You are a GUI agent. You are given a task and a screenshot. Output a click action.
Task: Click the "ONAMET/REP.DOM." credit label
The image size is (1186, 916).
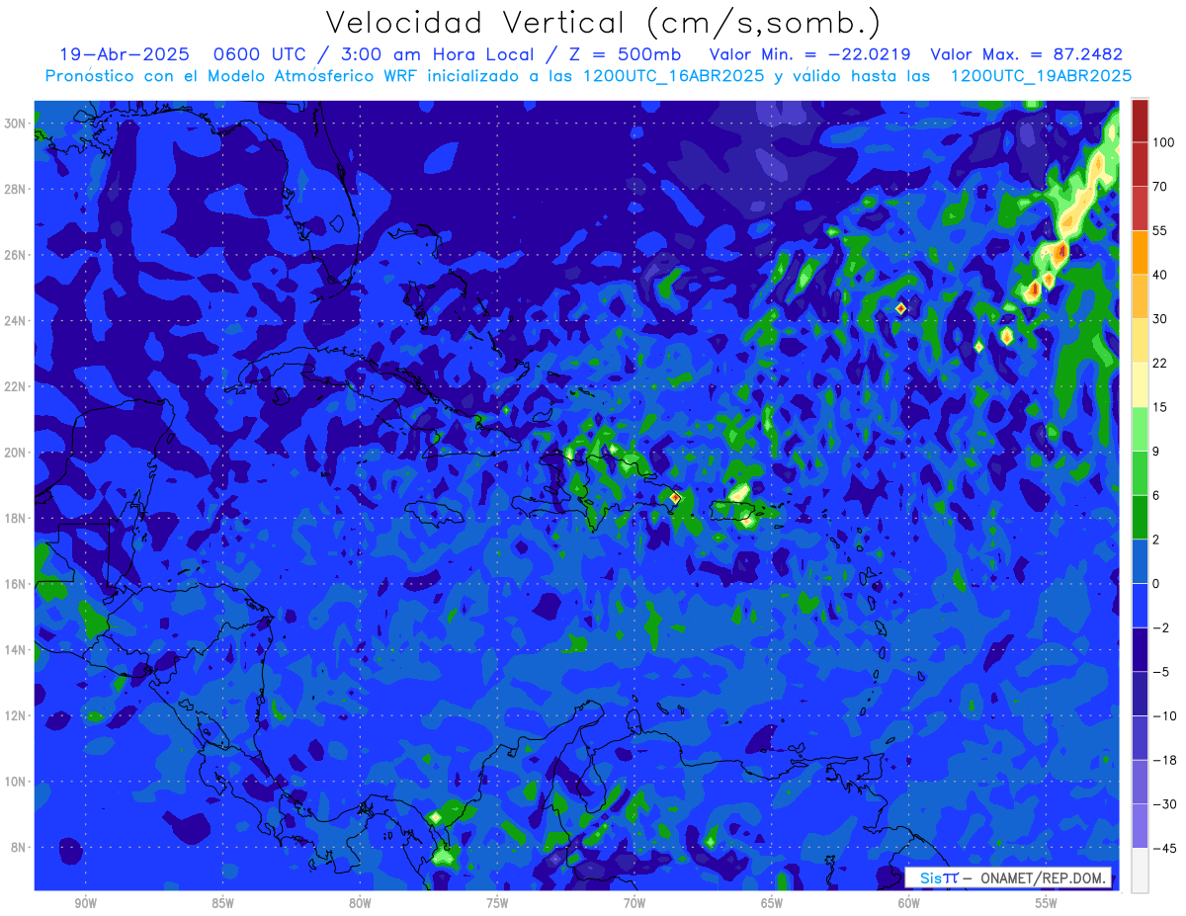pos(1041,876)
